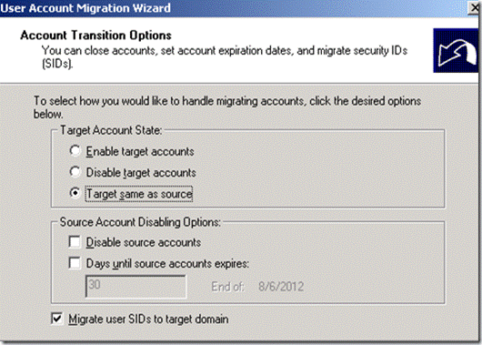Click the Account Transition Options heading

click(x=95, y=36)
